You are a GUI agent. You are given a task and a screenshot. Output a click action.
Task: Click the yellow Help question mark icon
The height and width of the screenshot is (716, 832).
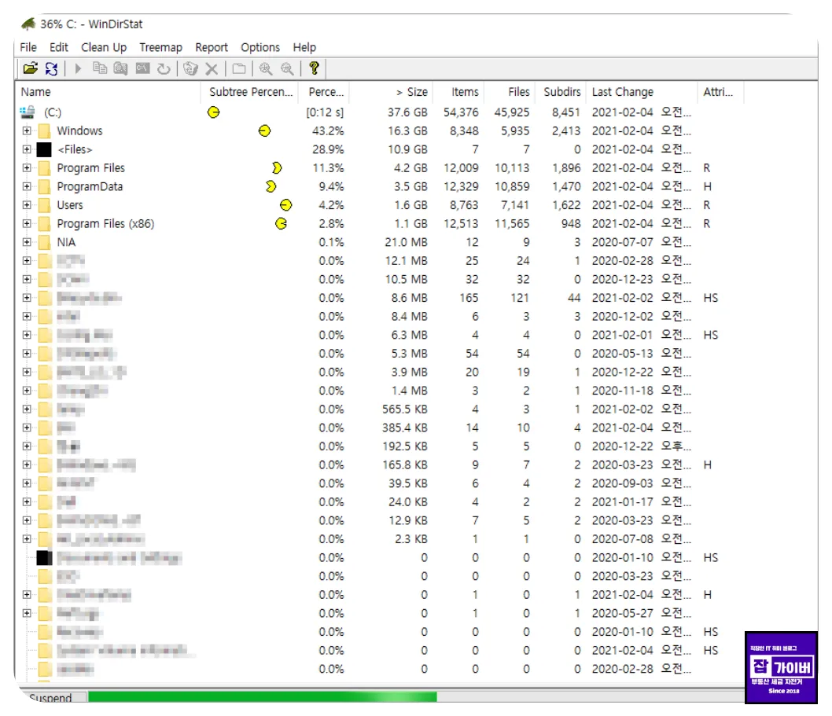[314, 68]
